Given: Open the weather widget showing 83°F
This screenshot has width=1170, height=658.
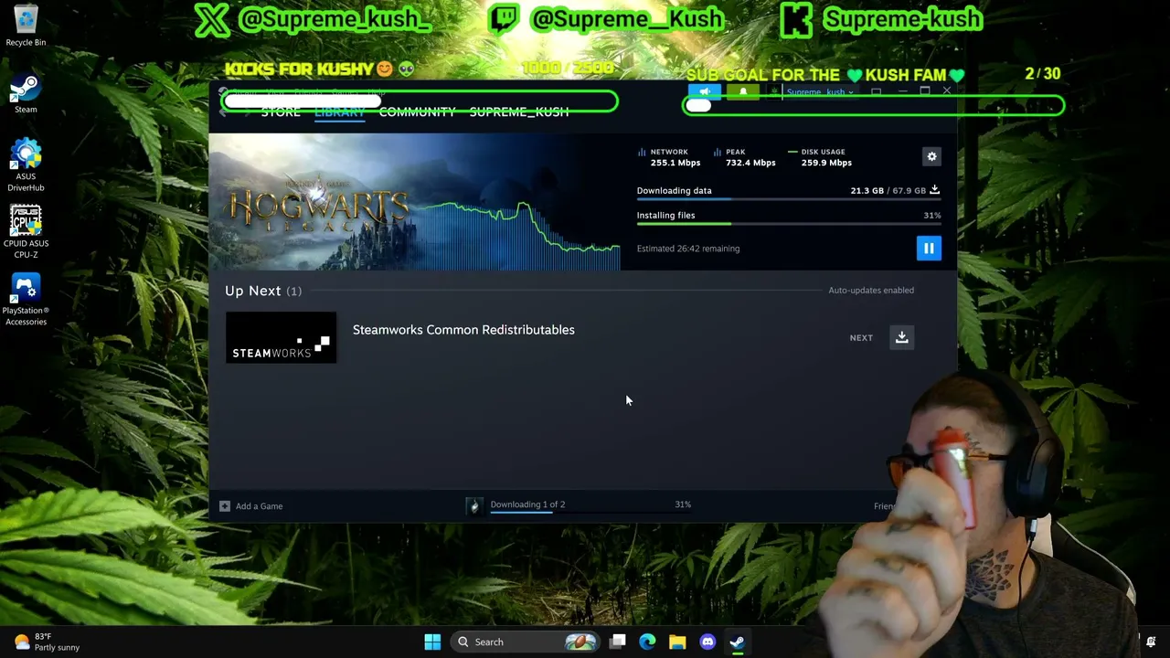Looking at the screenshot, I should point(48,642).
